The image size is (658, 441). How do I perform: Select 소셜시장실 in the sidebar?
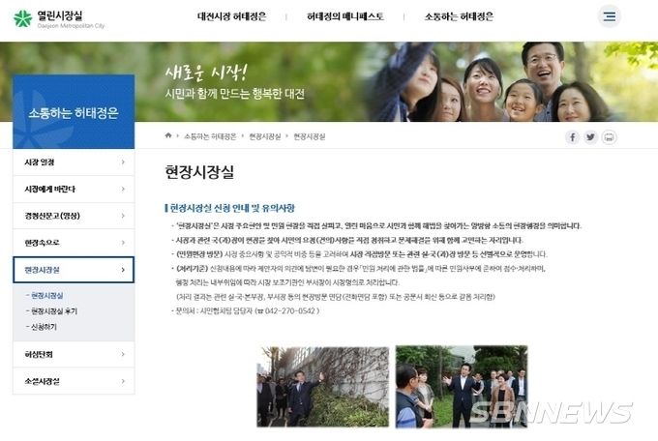point(74,381)
